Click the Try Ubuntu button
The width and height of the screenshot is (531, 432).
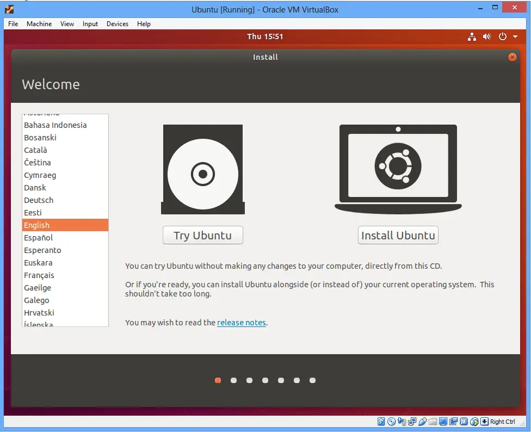click(x=203, y=235)
